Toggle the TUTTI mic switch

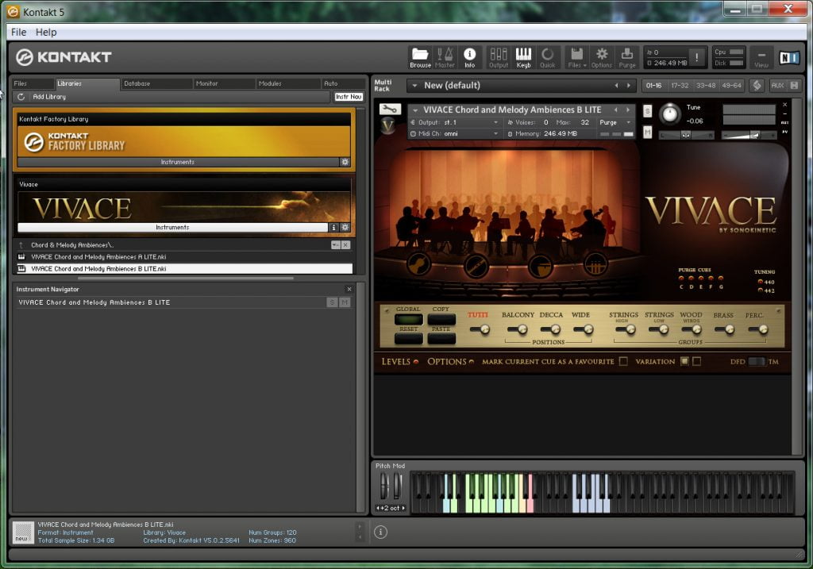pos(480,329)
